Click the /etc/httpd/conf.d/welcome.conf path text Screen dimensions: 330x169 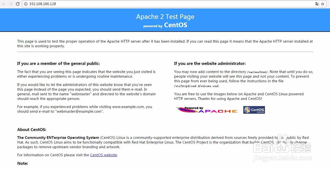tap(197, 86)
